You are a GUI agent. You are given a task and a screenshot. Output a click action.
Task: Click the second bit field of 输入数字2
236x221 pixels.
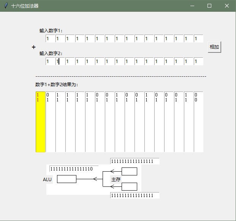pos(60,61)
